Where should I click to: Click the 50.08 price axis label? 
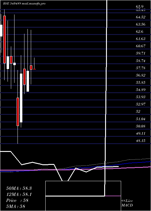(141, 126)
